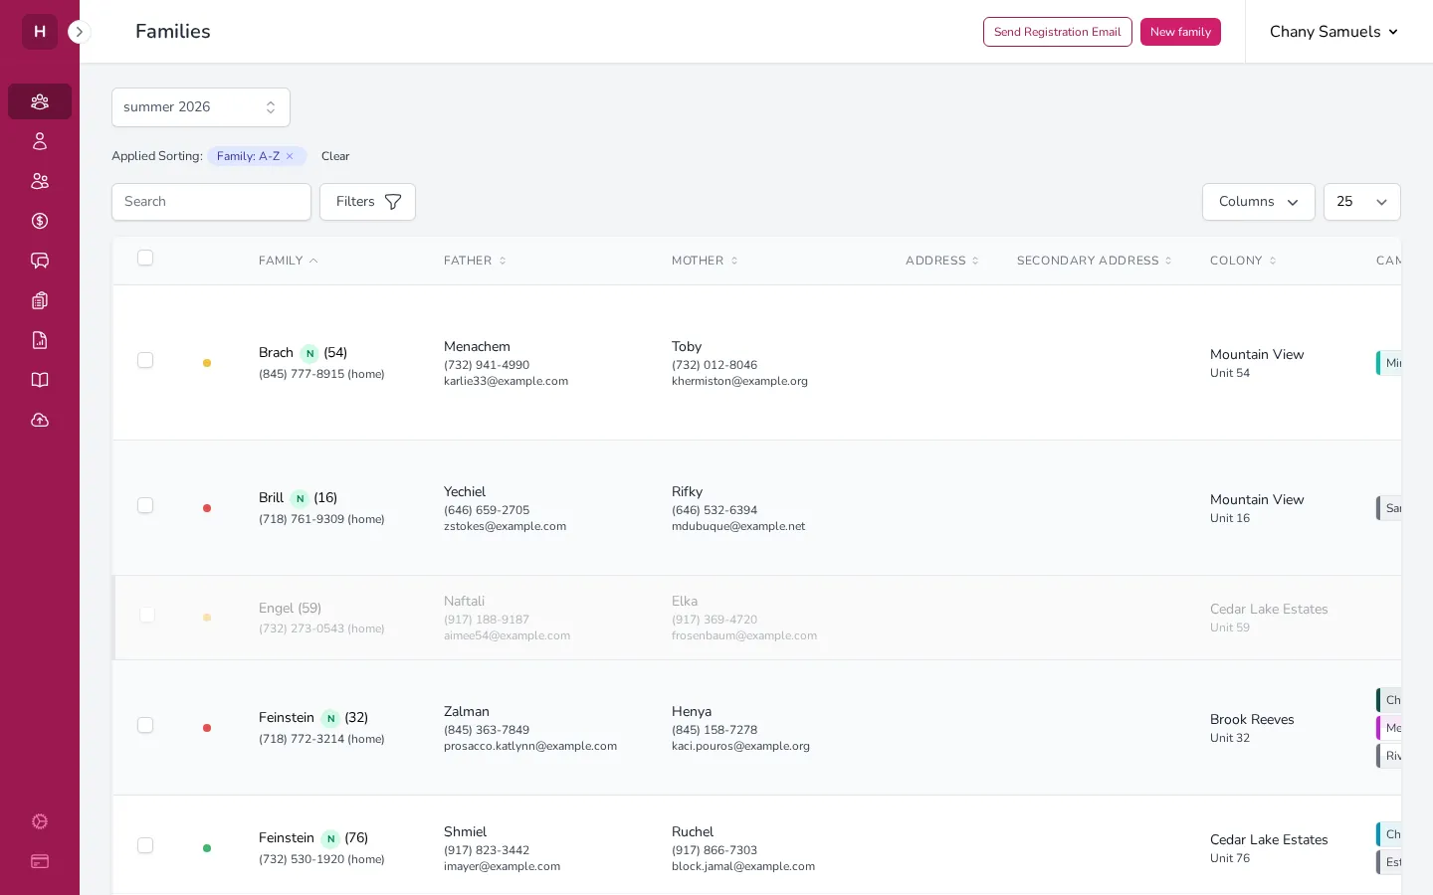Open the Filters button
1433x895 pixels.
click(x=367, y=202)
